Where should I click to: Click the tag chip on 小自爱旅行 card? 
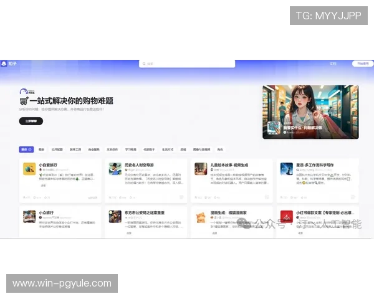pos(43,186)
